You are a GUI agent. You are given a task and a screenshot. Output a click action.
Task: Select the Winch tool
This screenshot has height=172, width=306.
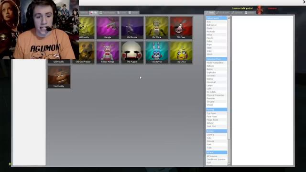(x=217, y=54)
